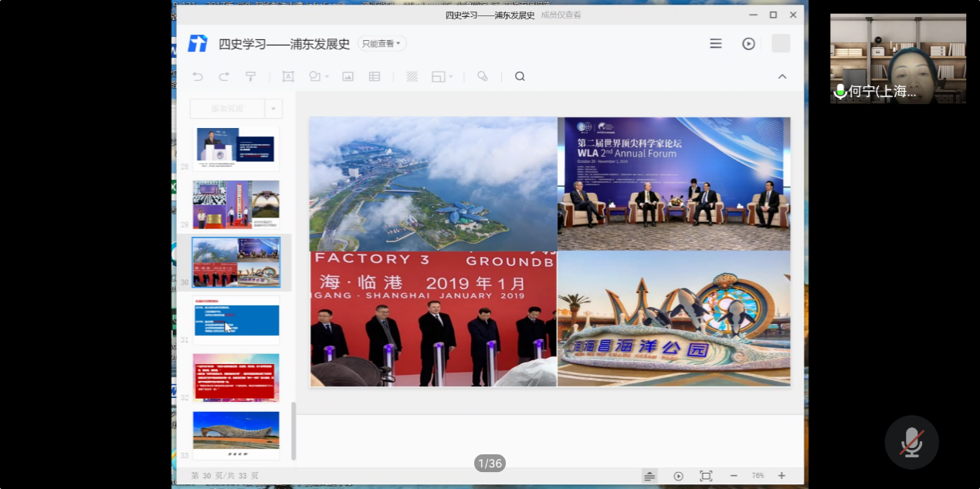The height and width of the screenshot is (489, 980).
Task: Open the dropdown arrow beside 添加页面
Action: point(273,109)
